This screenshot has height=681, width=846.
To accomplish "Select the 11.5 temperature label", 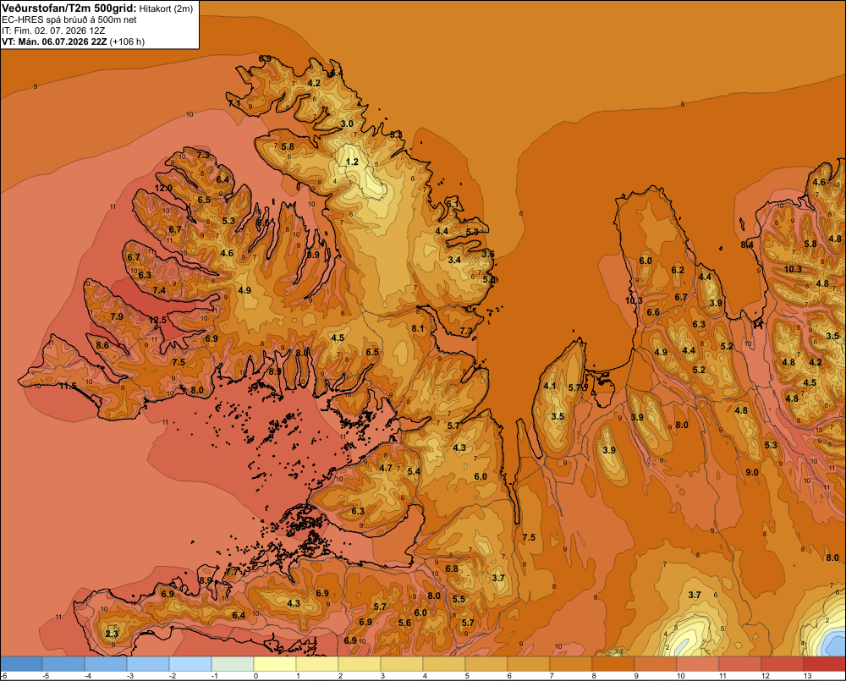I will coord(68,386).
